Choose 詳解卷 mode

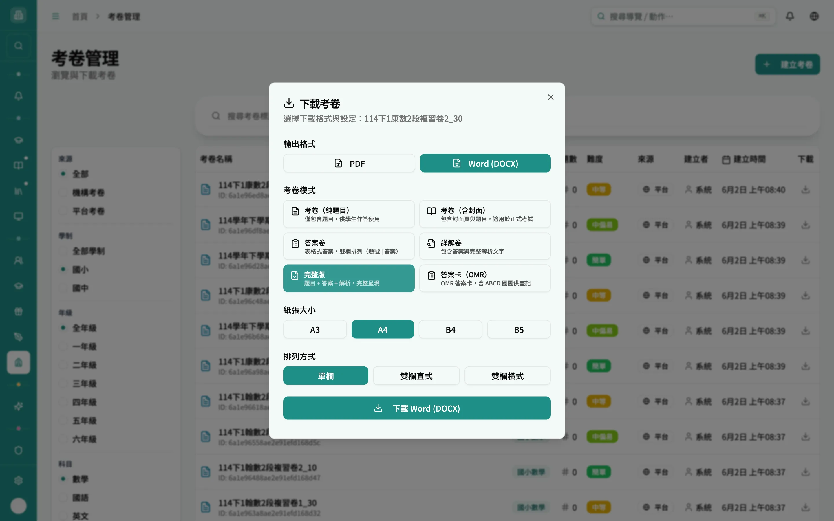click(x=484, y=246)
